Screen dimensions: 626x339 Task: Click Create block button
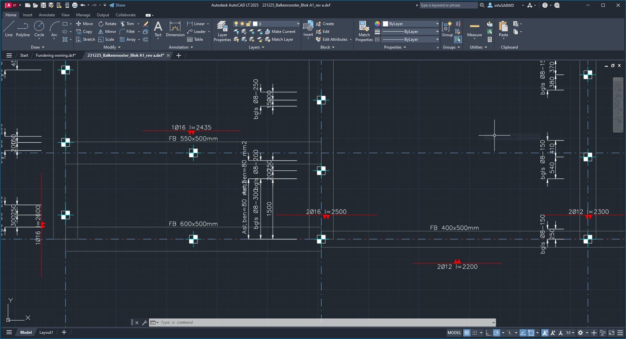pyautogui.click(x=325, y=24)
